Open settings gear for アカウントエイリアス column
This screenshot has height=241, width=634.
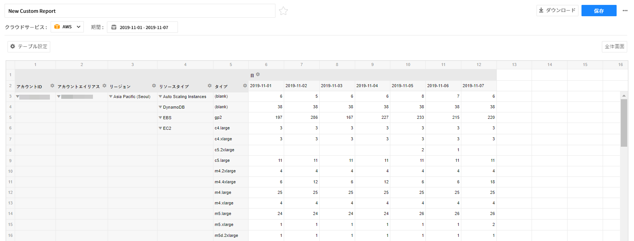pos(104,86)
